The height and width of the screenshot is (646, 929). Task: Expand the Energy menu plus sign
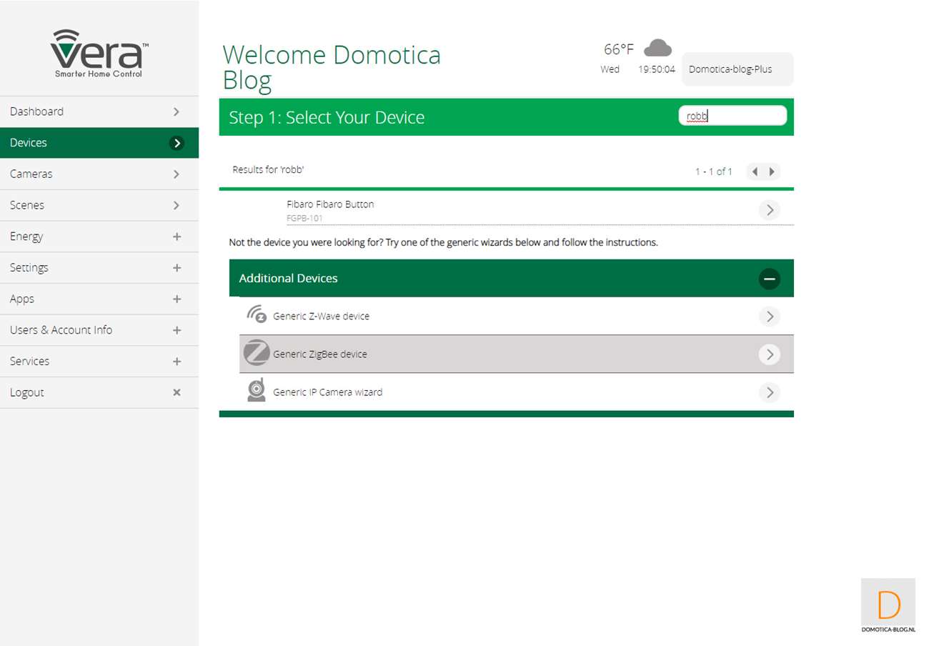point(177,237)
